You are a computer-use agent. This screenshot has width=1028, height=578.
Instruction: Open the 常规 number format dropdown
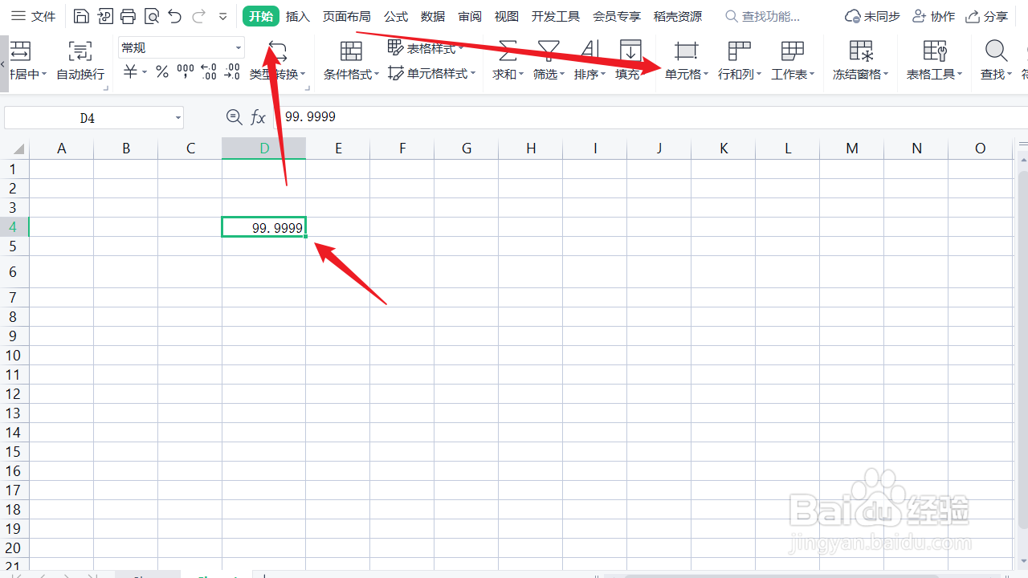(181, 48)
